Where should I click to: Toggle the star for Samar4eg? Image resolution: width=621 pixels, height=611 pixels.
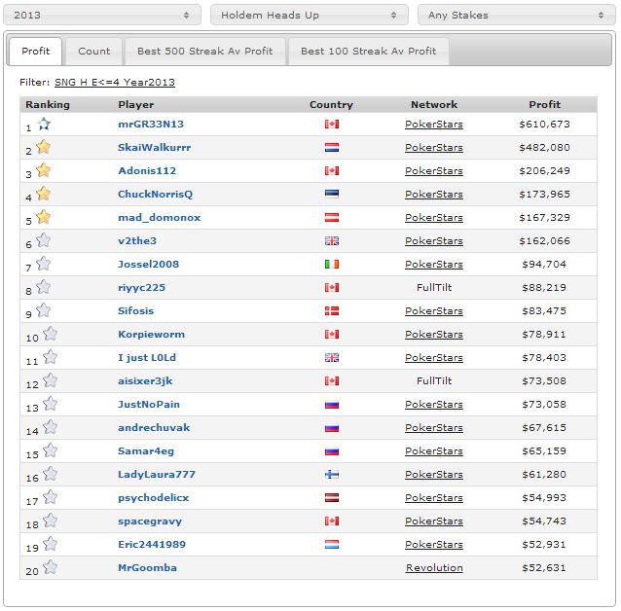51,450
